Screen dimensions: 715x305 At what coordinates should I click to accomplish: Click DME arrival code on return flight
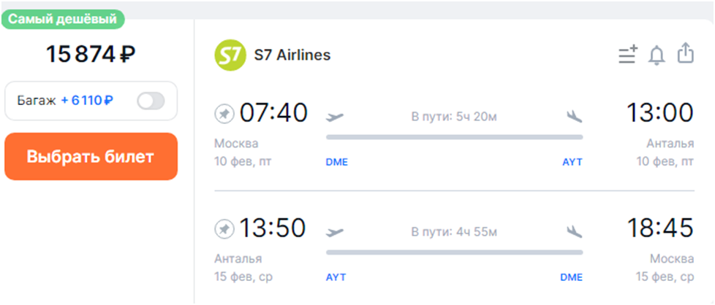(571, 277)
